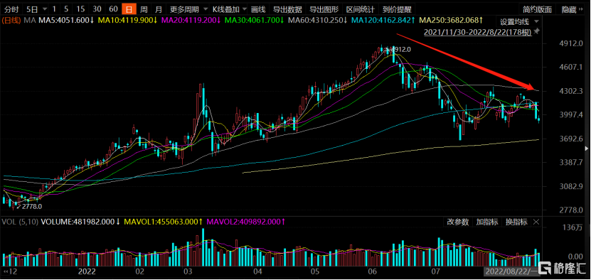The width and height of the screenshot is (591, 280).
Task: Click the 03 month marker on the time axis
Action: tap(188, 271)
